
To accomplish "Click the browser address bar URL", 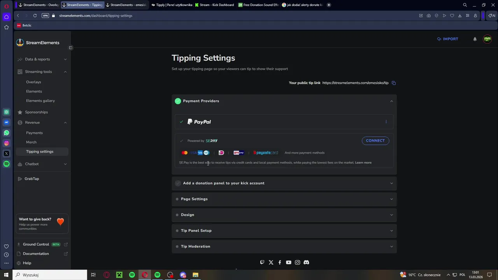I will click(x=96, y=16).
